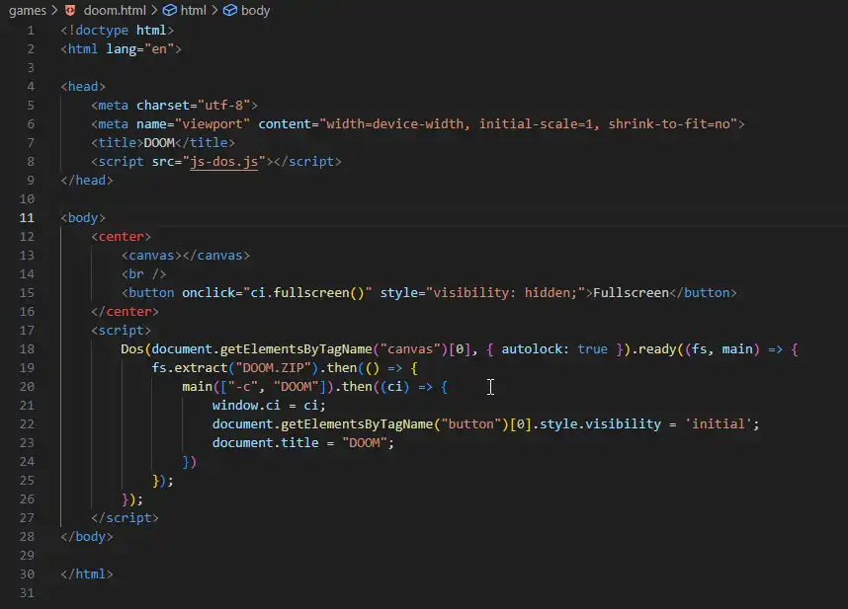Click the <!doctype html> declaration
Viewport: 848px width, 609px height.
click(x=118, y=31)
